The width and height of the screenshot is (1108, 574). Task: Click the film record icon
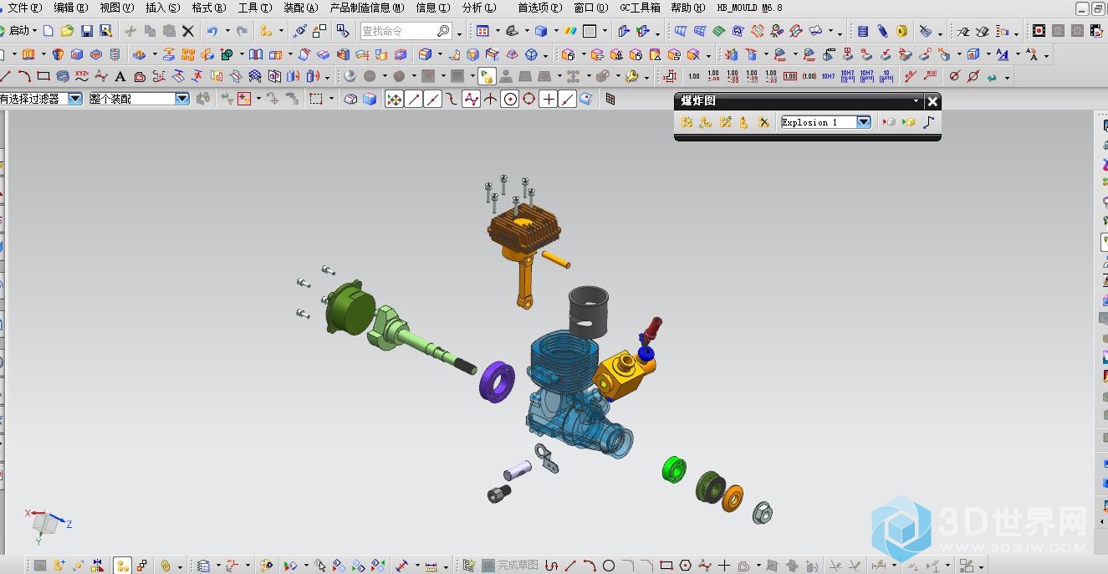tap(1039, 31)
